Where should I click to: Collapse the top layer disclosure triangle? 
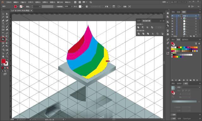pyautogui.click(x=179, y=16)
